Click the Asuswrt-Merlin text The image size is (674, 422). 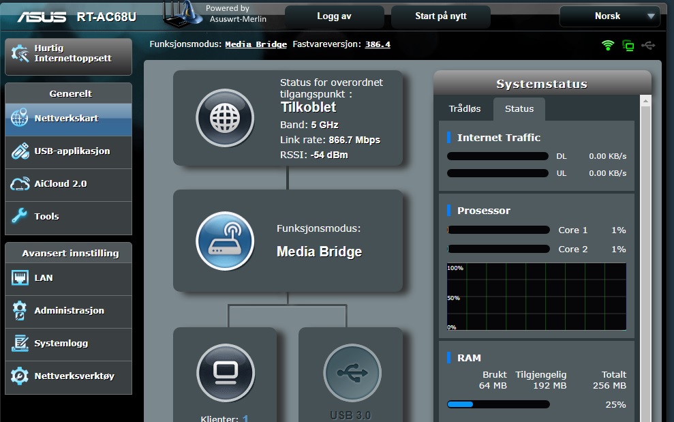point(238,19)
